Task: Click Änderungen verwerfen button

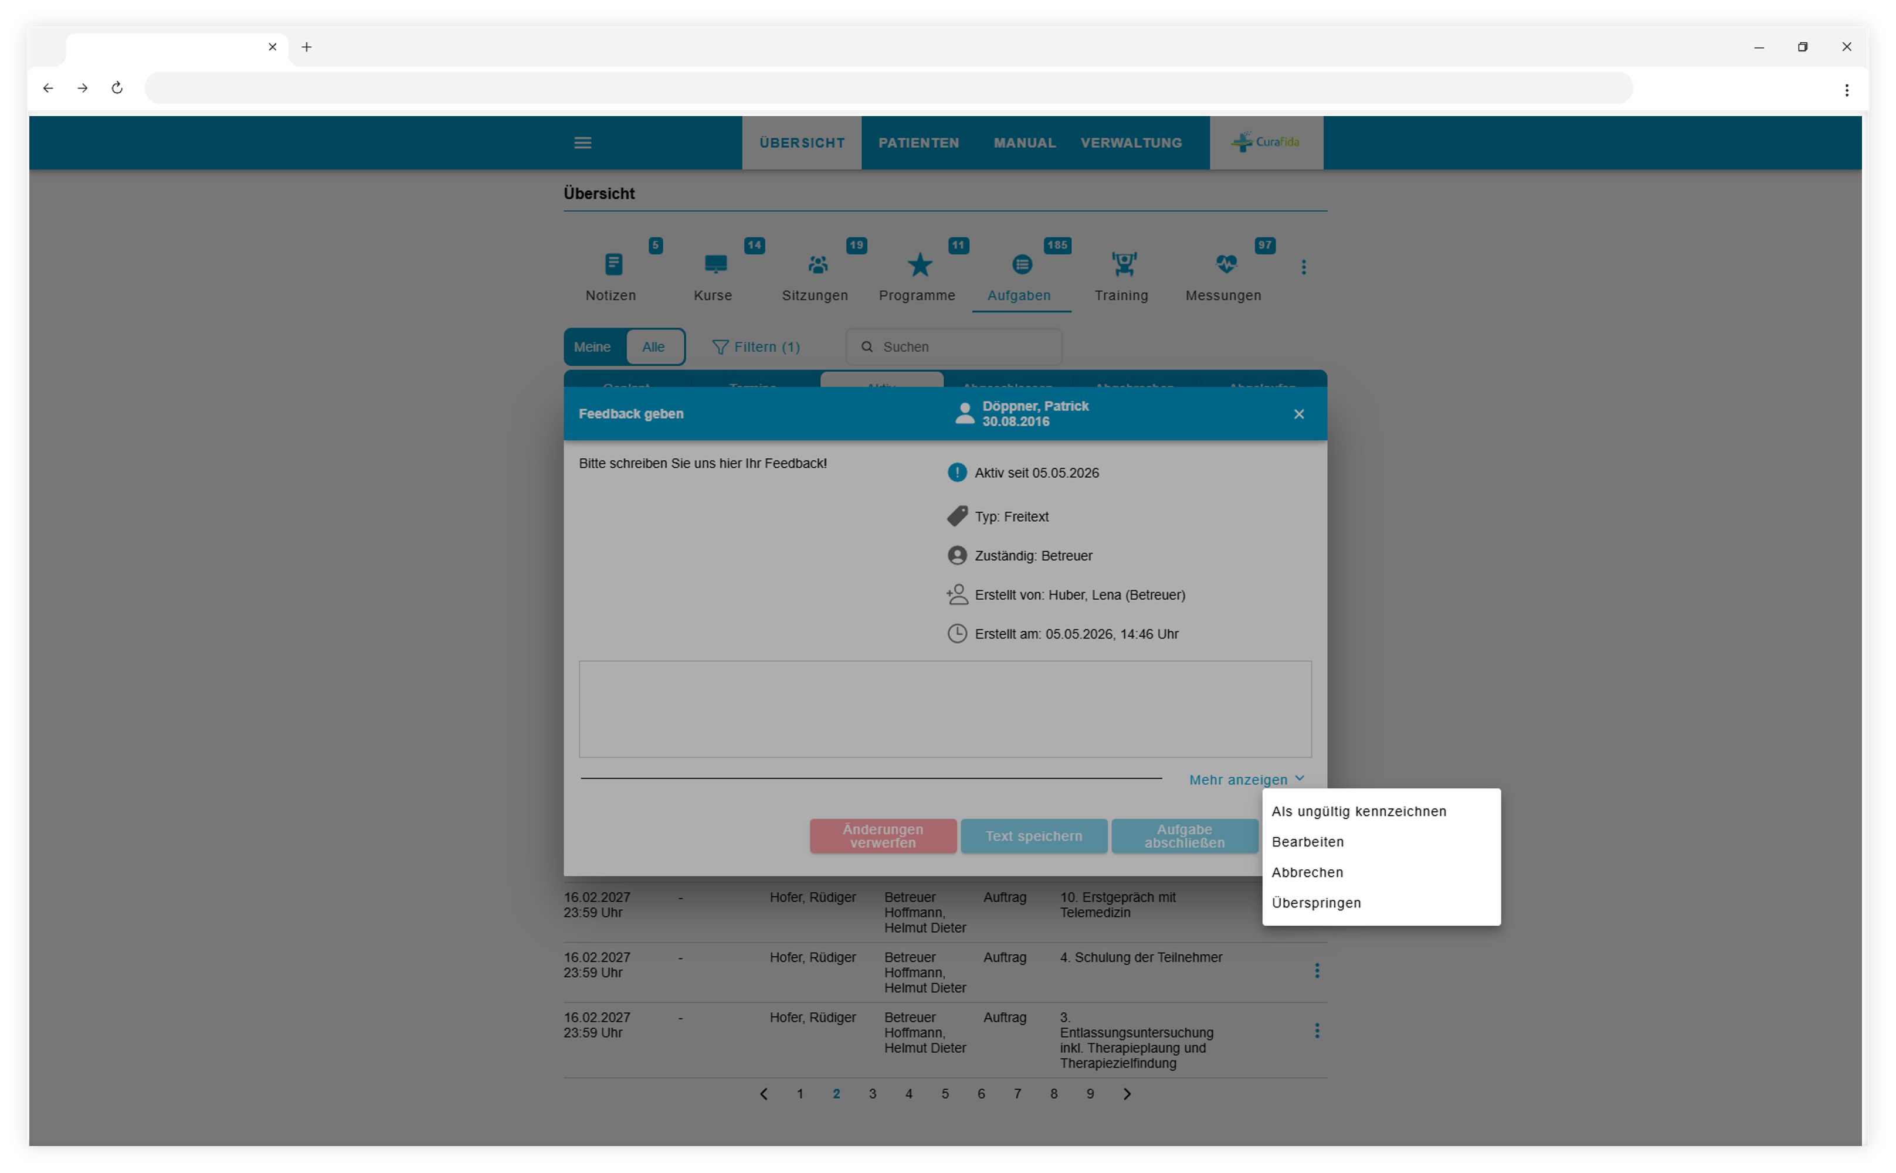Action: (883, 837)
